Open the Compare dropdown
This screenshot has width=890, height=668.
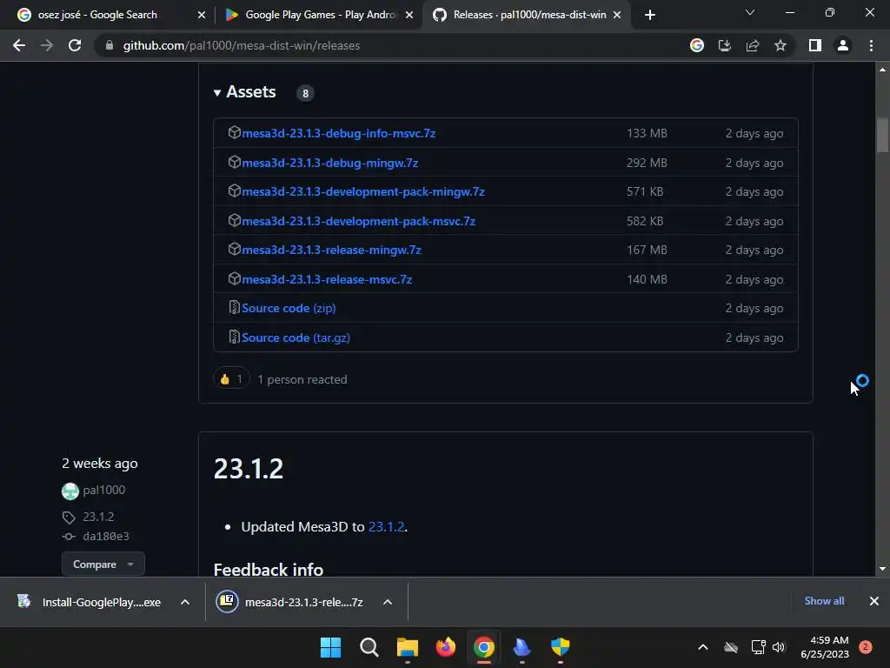tap(103, 564)
